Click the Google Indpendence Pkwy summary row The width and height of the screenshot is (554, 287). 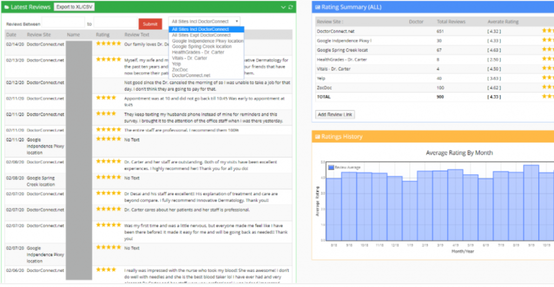click(x=434, y=41)
